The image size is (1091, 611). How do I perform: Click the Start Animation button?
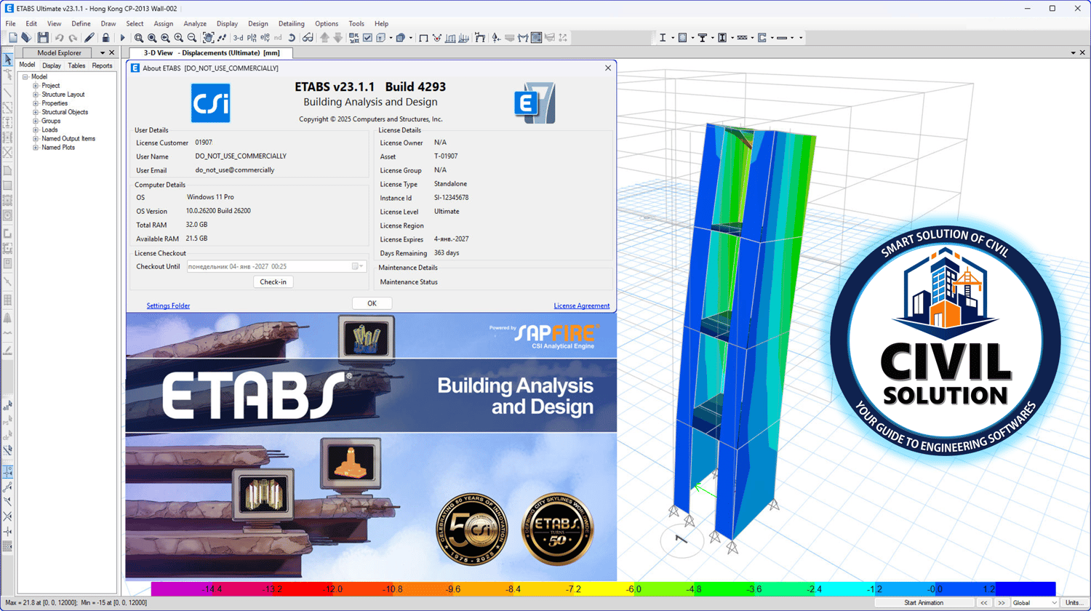(x=924, y=603)
